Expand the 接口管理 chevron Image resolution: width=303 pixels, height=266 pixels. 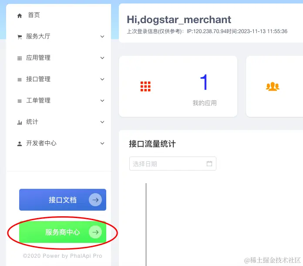[x=102, y=79]
